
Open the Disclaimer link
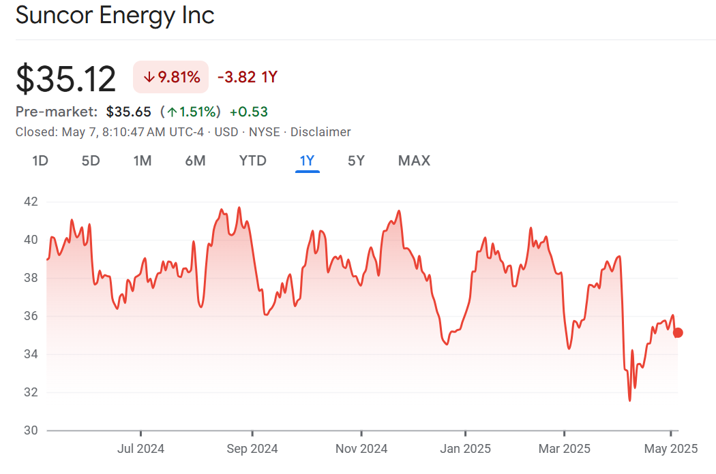click(x=320, y=132)
